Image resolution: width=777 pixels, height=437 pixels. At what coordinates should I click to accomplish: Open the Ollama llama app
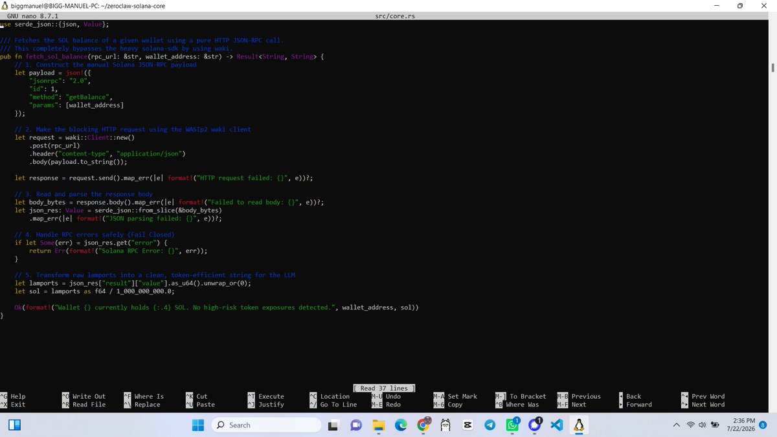(x=445, y=425)
